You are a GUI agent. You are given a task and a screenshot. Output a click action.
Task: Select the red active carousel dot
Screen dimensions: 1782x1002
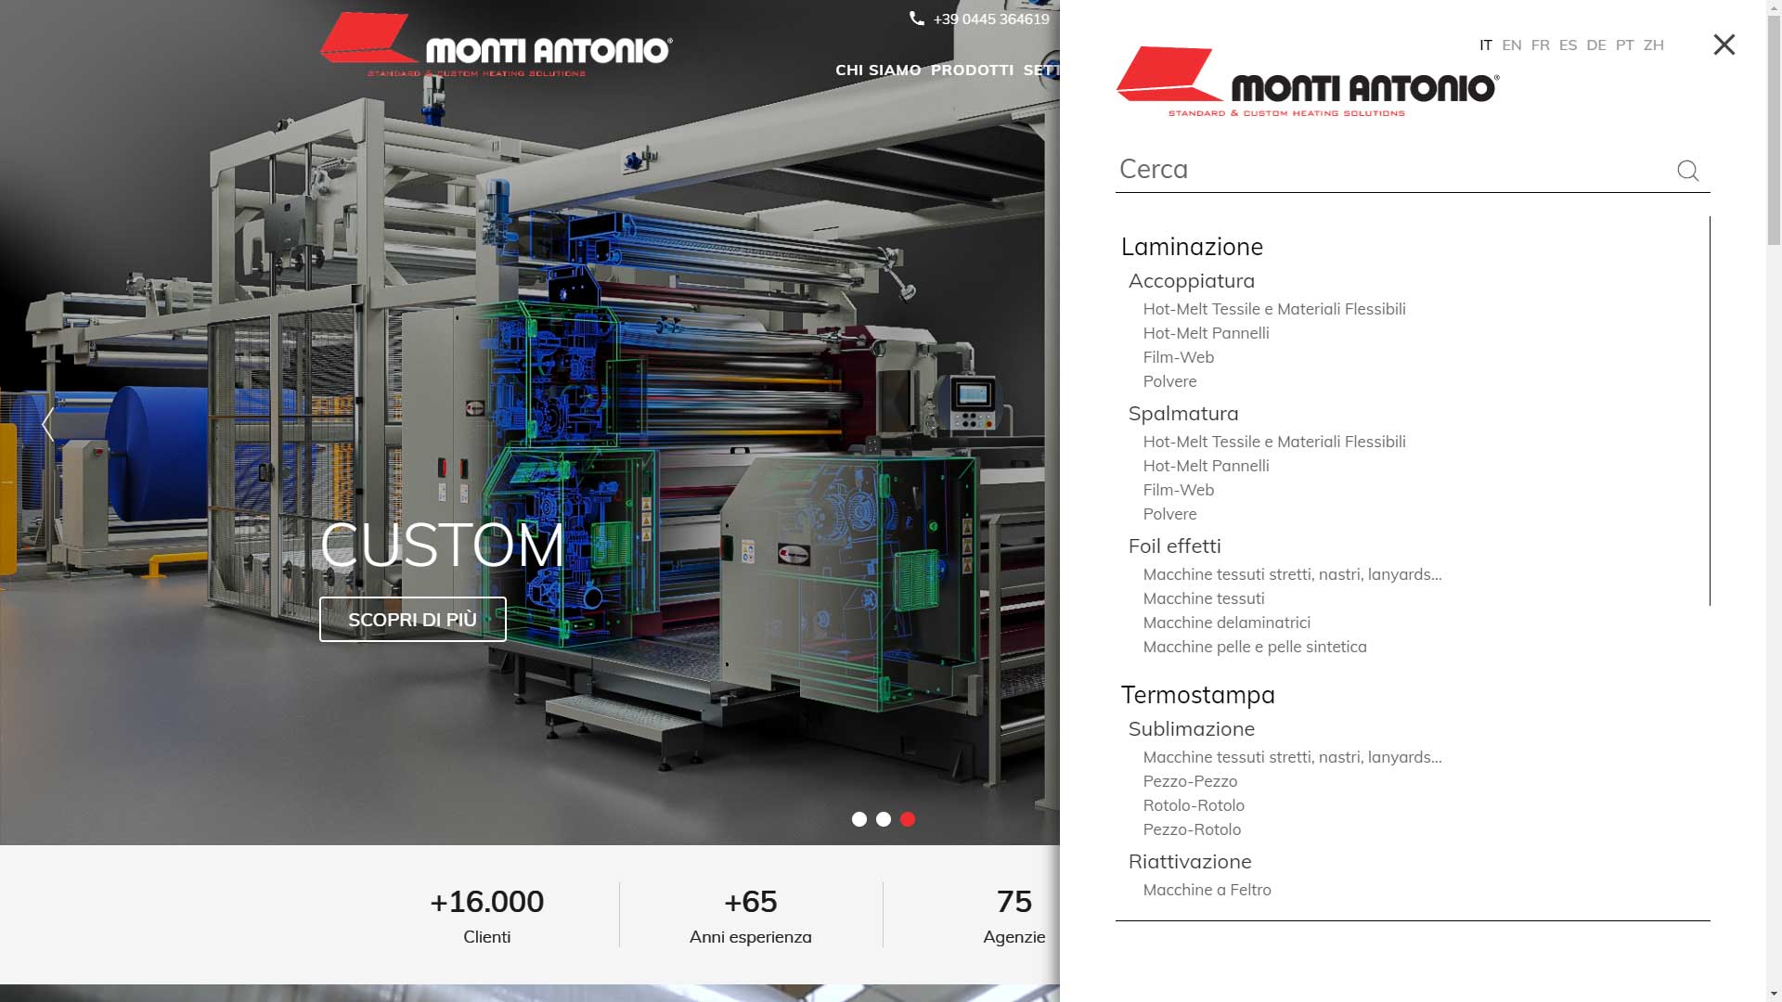coord(908,819)
